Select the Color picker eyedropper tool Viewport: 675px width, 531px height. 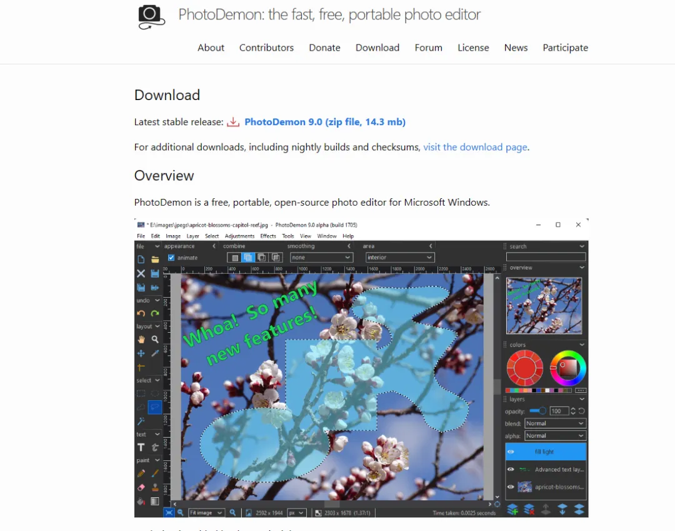(x=155, y=353)
